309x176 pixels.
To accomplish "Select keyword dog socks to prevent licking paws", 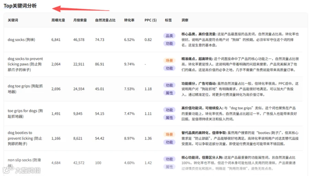I will (x=25, y=64).
